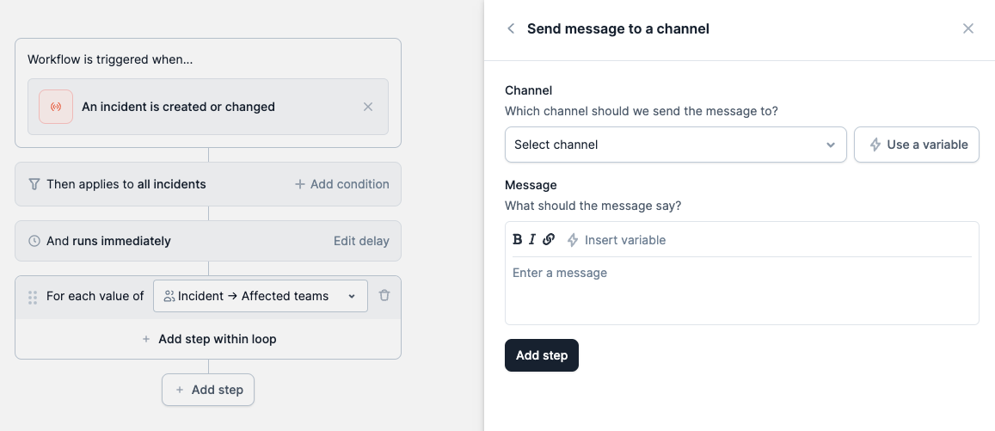
Task: Focus the Enter a message text field
Action: tap(741, 291)
